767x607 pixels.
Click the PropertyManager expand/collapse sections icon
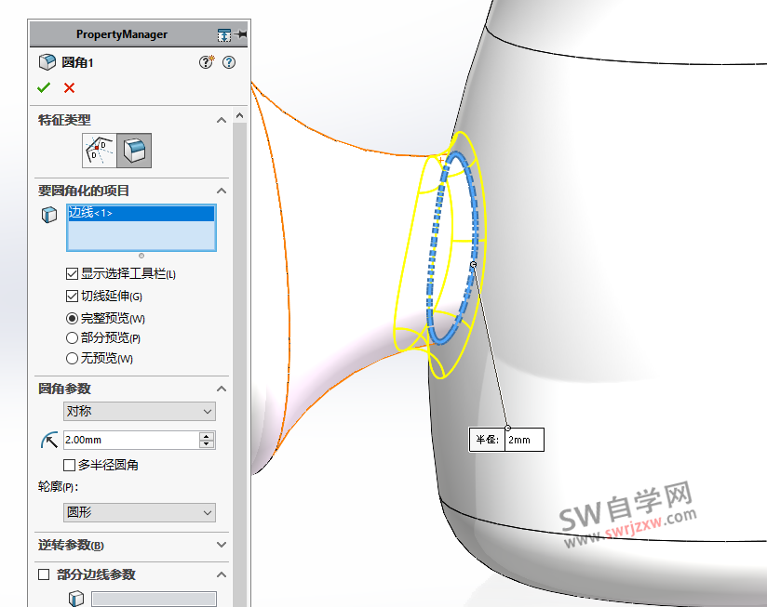pos(223,34)
